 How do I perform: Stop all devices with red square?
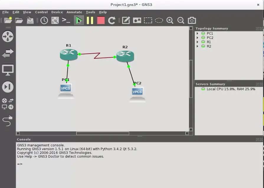pyautogui.click(x=101, y=20)
